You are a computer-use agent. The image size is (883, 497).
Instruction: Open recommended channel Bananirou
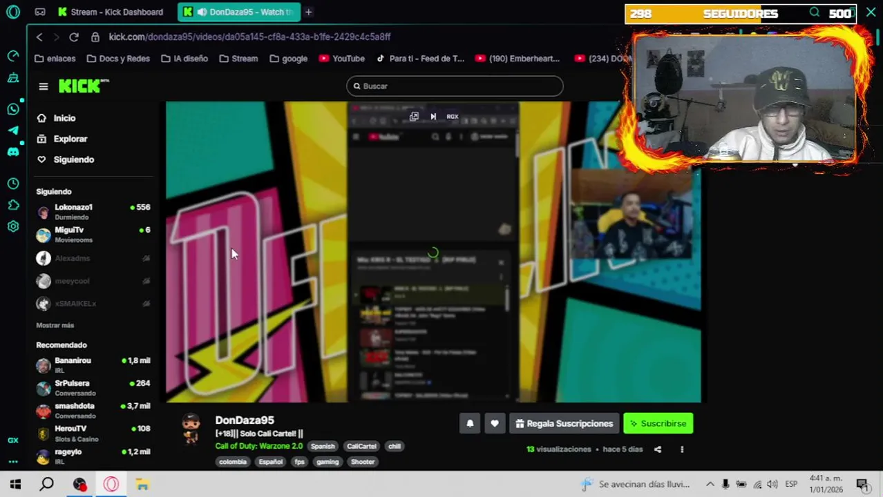[93, 365]
